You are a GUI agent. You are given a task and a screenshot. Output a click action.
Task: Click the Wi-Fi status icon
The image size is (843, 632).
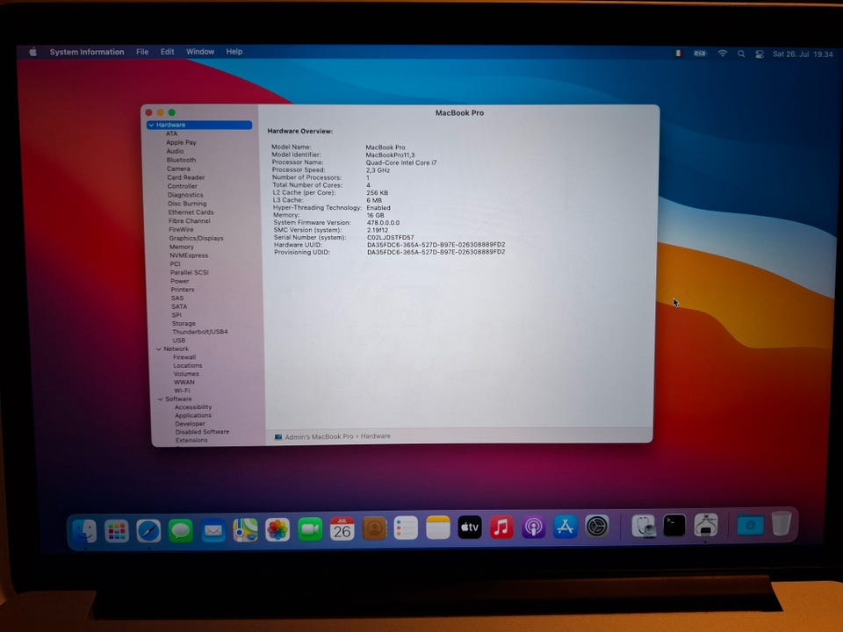[723, 54]
